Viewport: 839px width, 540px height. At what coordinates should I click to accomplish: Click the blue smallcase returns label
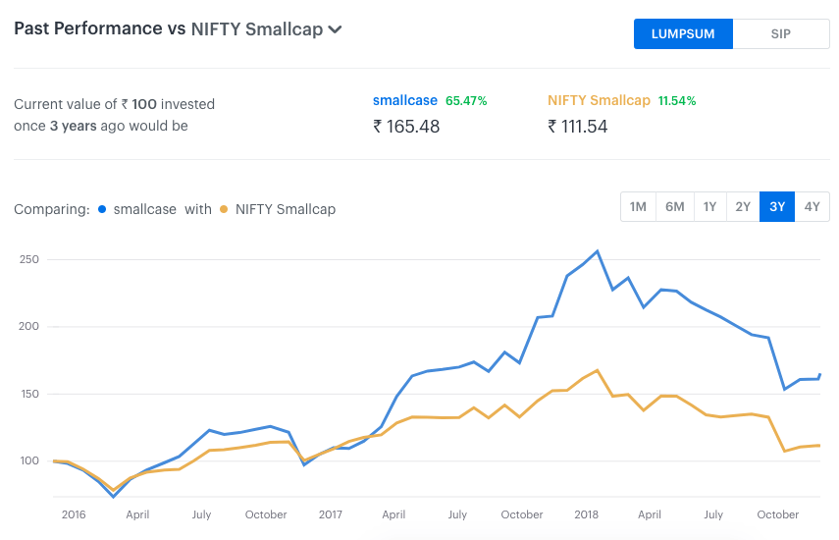coord(405,100)
